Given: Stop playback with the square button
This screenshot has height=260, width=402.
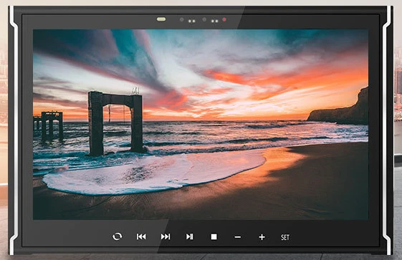Looking at the screenshot, I should click(x=214, y=236).
